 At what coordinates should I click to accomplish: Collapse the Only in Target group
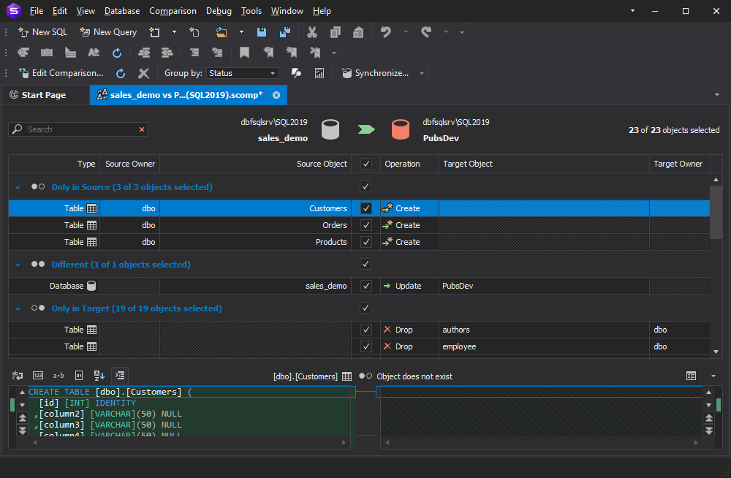tap(18, 308)
